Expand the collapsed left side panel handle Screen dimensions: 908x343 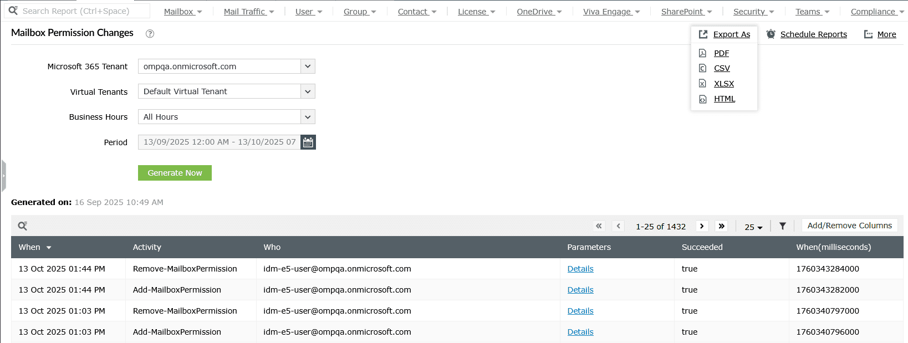pos(3,176)
